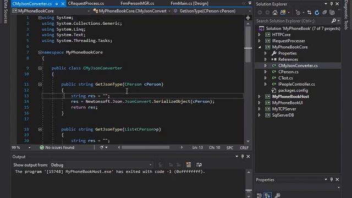The image size is (352, 198).
Task: Click the code cleanup broom icon
Action: 102,147
